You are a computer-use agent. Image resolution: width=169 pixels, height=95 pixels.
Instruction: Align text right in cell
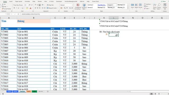tap(40, 8)
